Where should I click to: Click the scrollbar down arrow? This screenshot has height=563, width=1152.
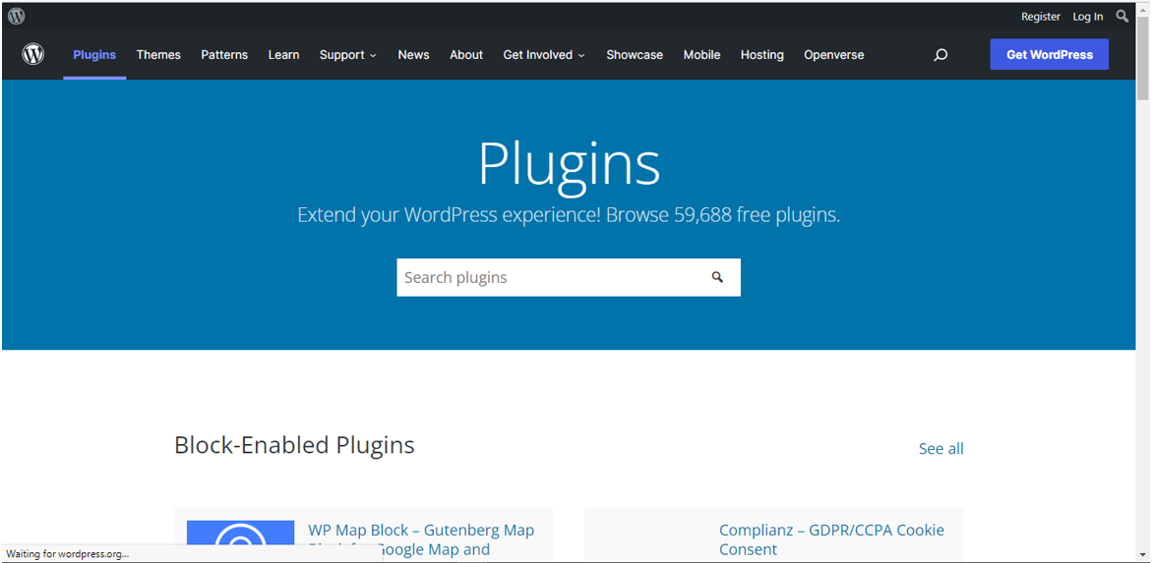pyautogui.click(x=1142, y=554)
